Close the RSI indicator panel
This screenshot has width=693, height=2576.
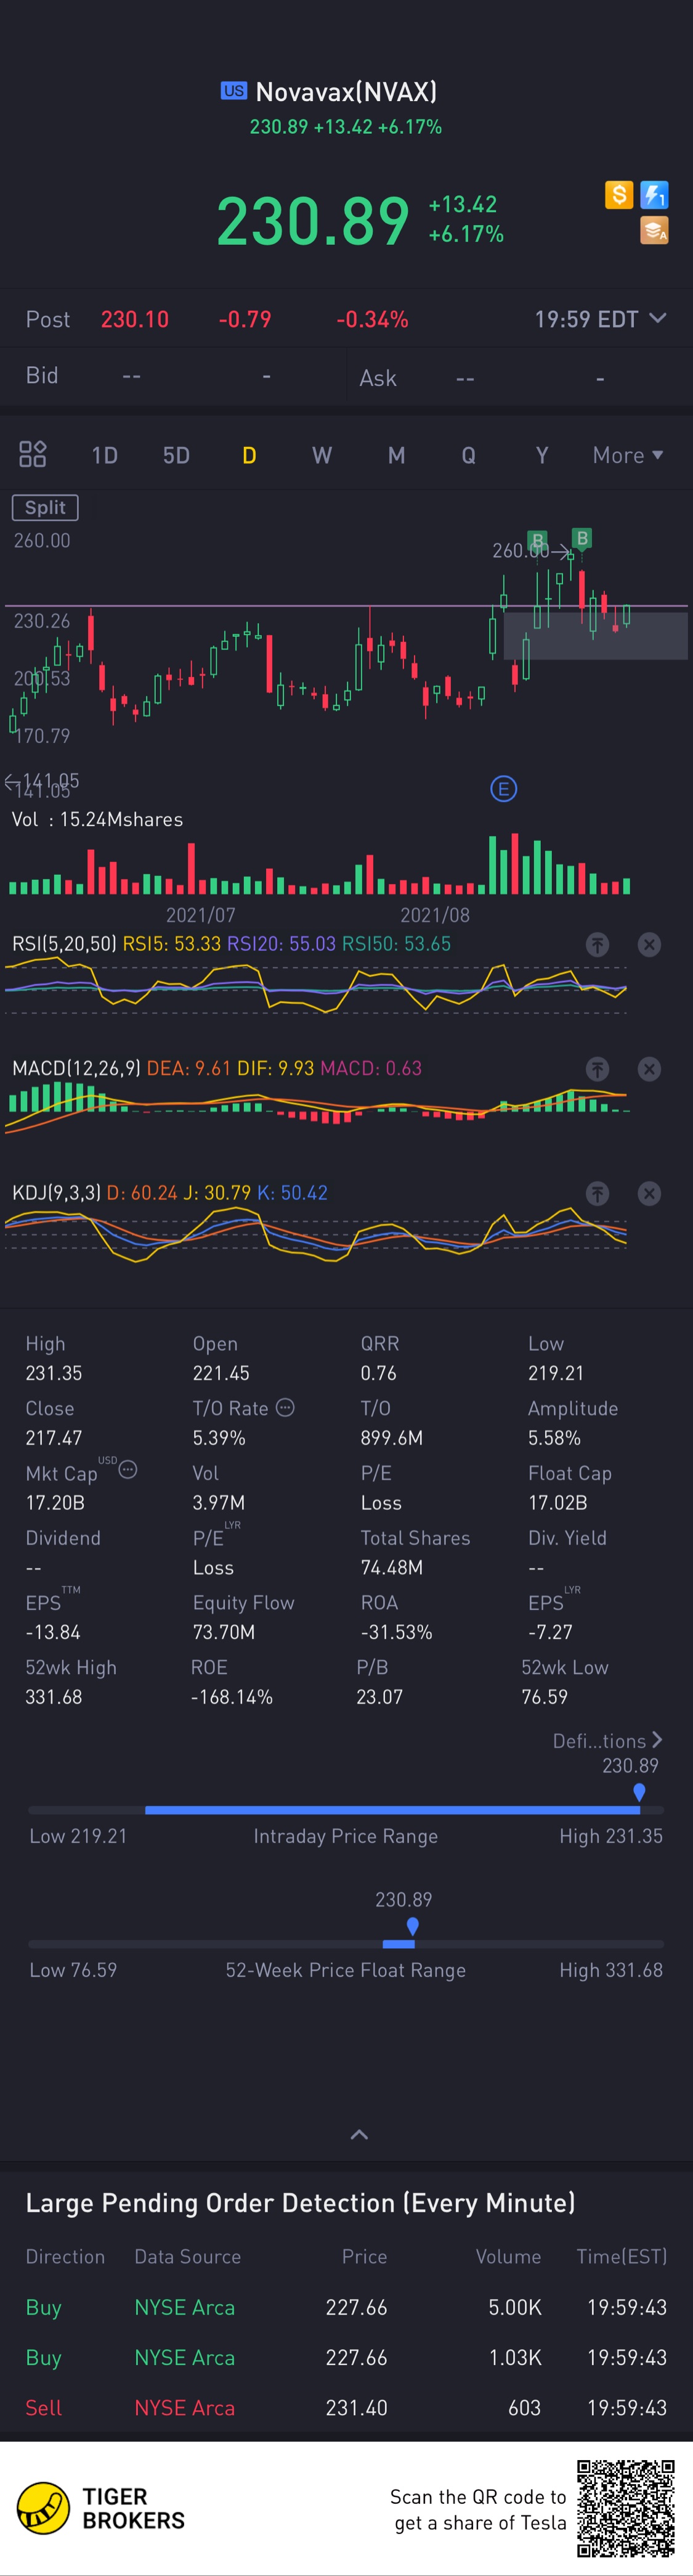pos(649,944)
